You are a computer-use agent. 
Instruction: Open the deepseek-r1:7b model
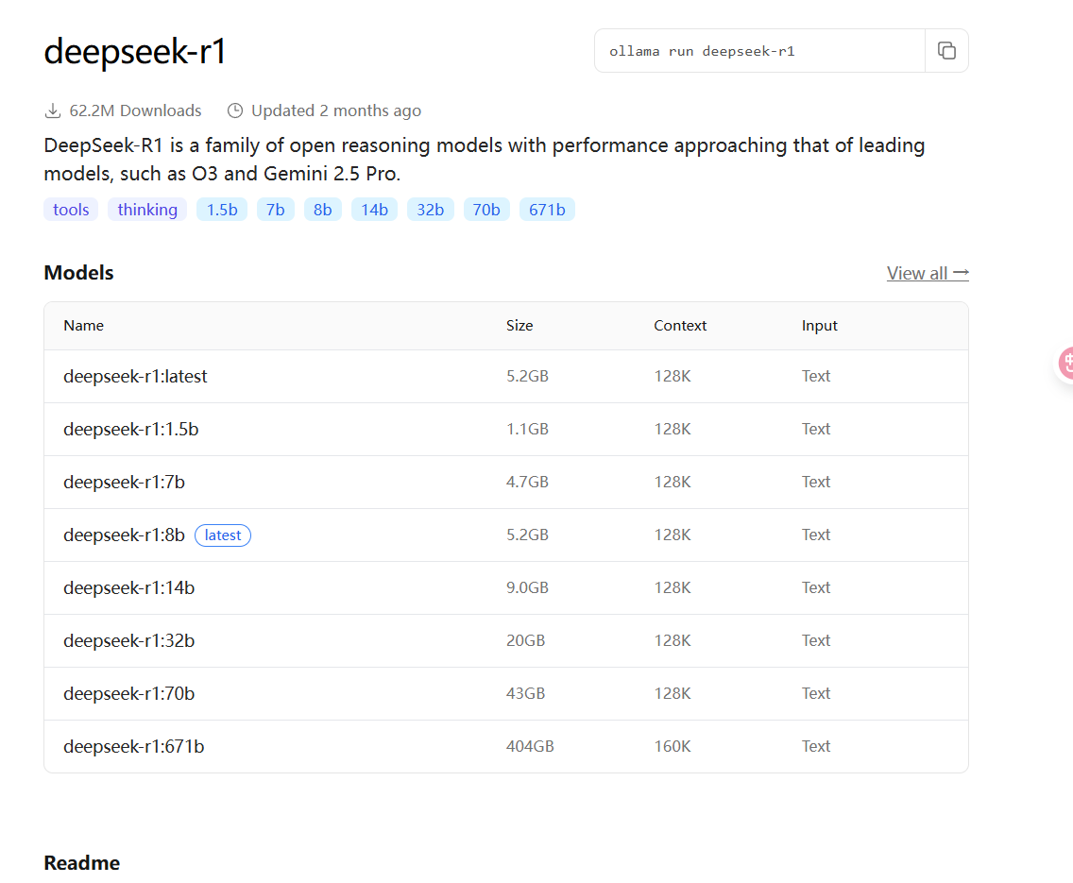pos(124,483)
